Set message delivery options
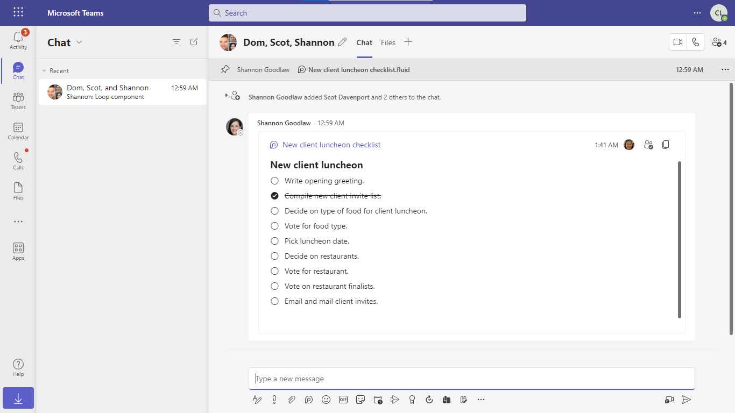The width and height of the screenshot is (735, 413). click(x=274, y=400)
